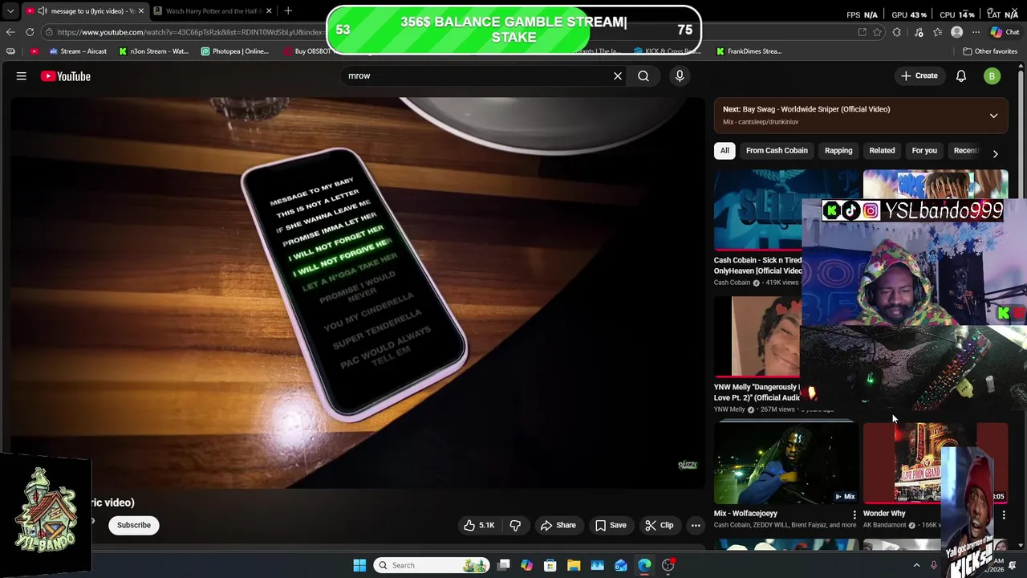Open the browser profile menu
The image size is (1027, 578).
tap(956, 32)
